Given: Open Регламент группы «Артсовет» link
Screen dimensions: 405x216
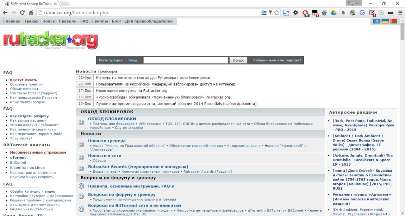Looking at the screenshot, I should coord(362,199).
